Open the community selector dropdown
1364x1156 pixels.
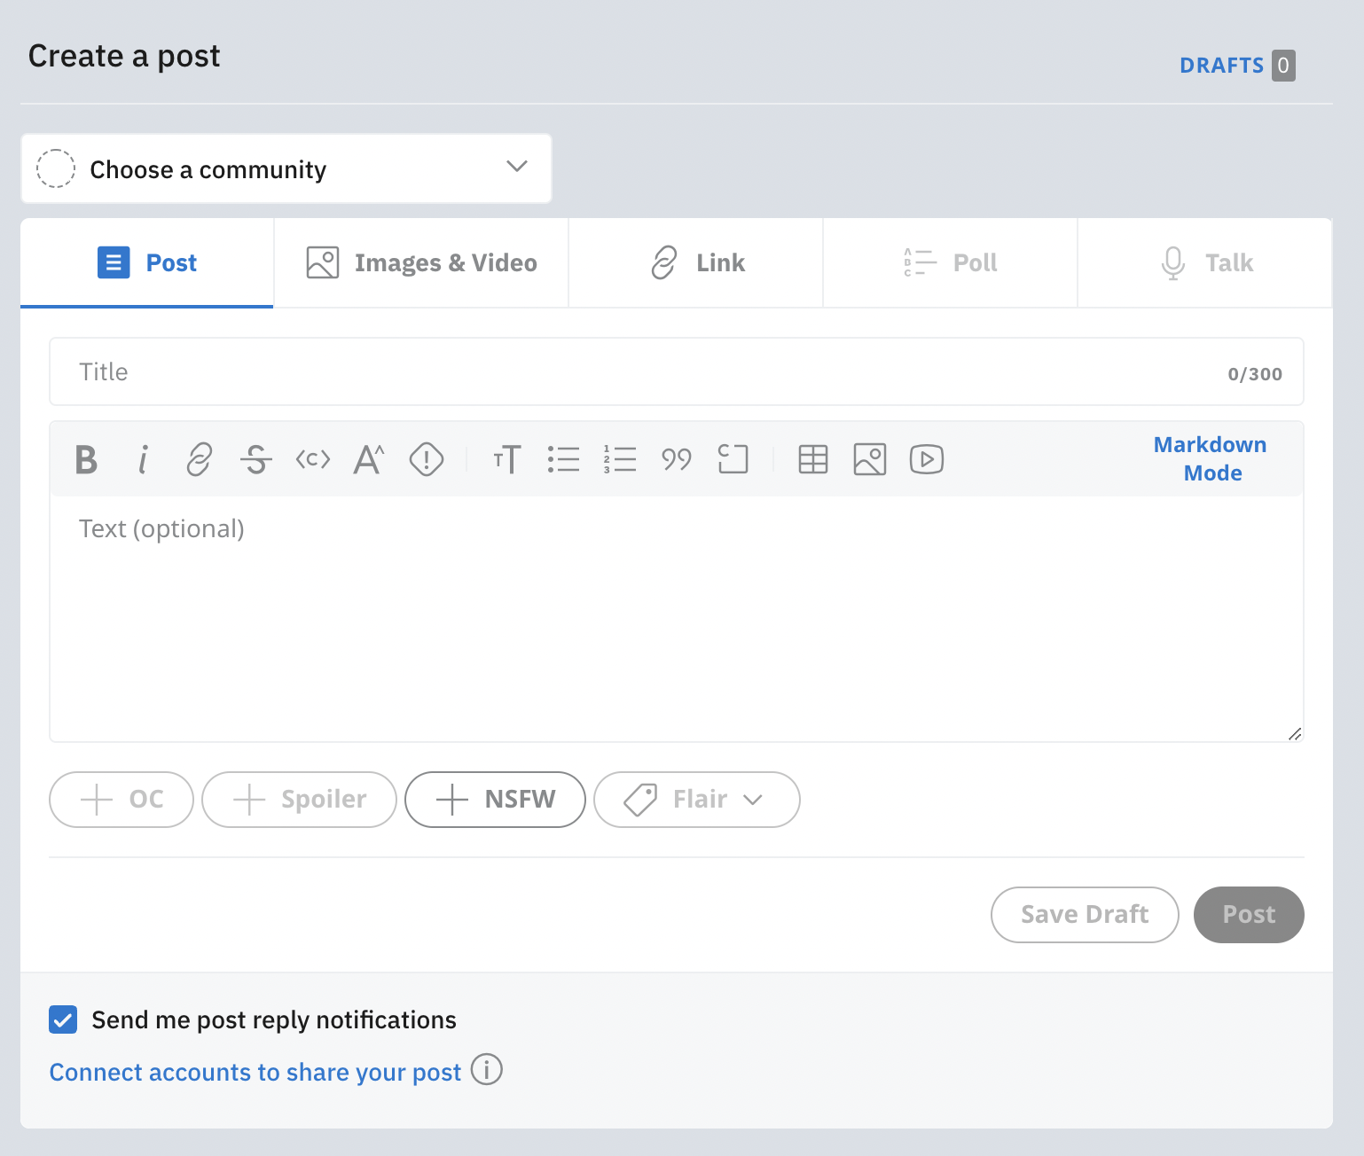(286, 168)
